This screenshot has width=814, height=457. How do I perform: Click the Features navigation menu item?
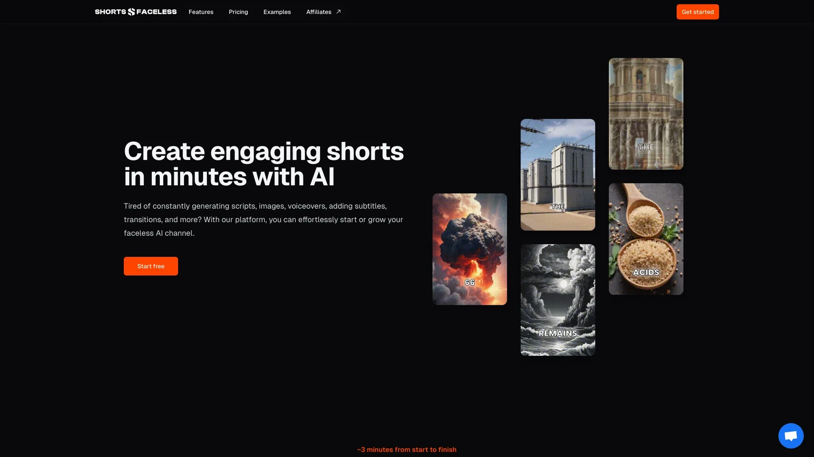coord(201,12)
